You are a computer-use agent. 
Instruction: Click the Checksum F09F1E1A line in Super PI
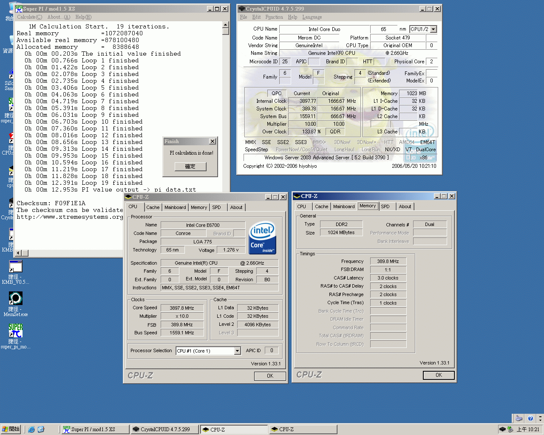51,203
